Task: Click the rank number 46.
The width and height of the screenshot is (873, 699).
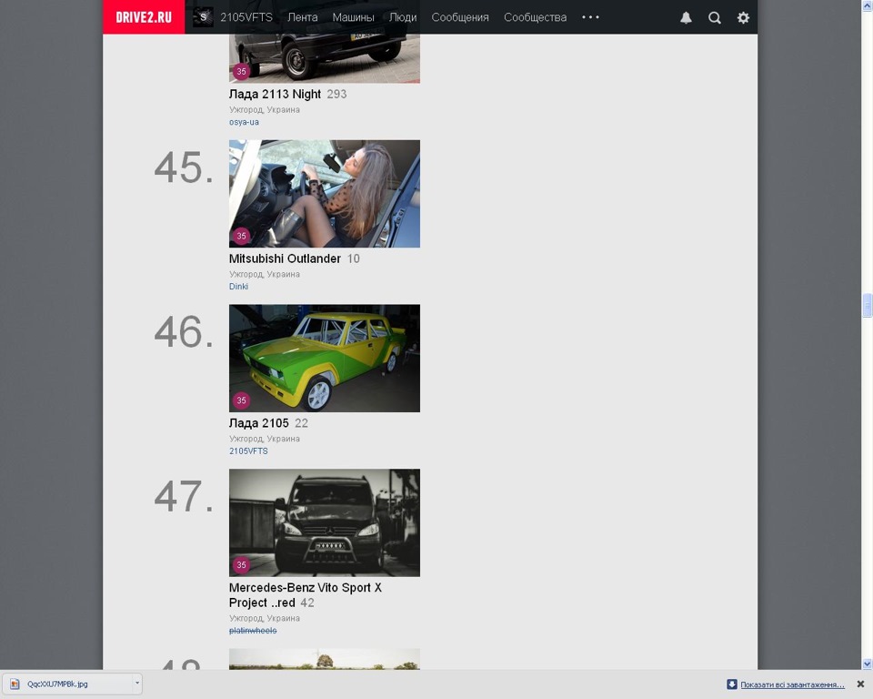Action: [x=184, y=332]
